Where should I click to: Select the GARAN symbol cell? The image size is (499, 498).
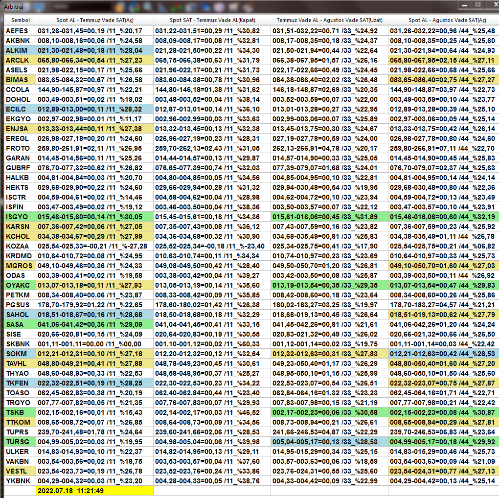click(x=20, y=158)
